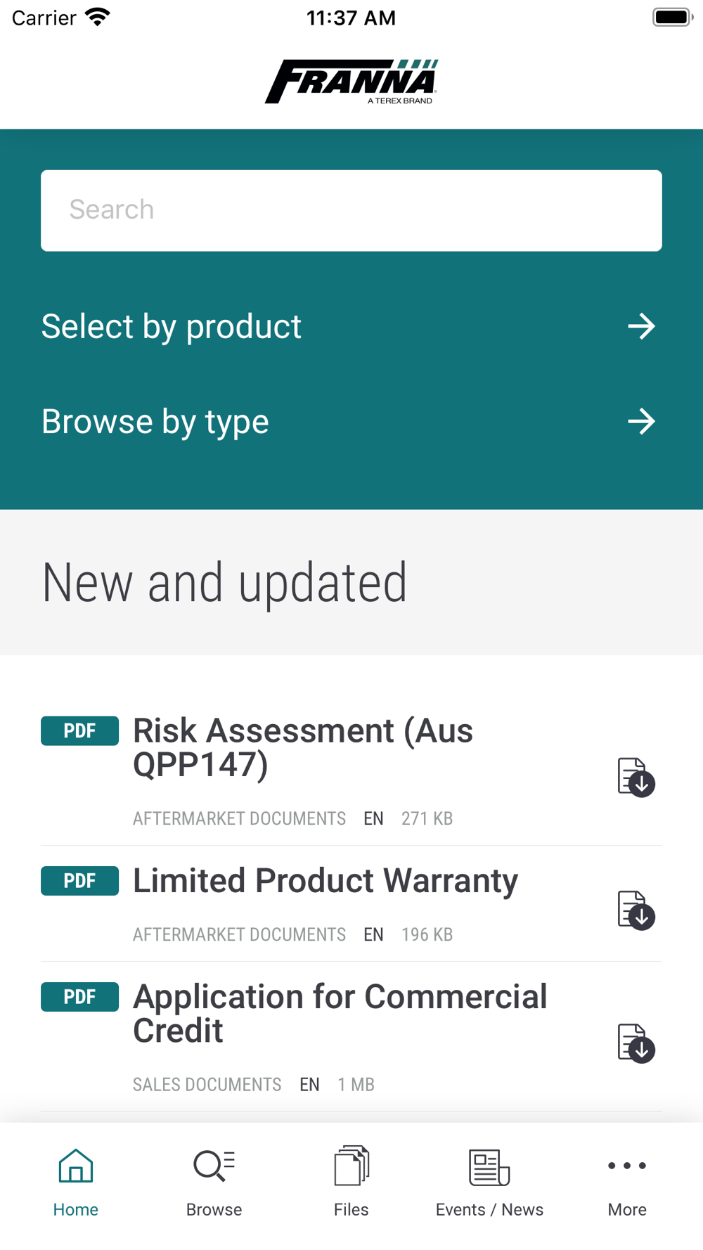Open Application for Commercial Credit title
Image resolution: width=703 pixels, height=1250 pixels.
point(340,1014)
